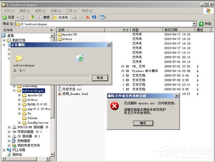Screen dimensions: 215x162
Task: Click the Undo toolbar icon
Action: click(x=94, y=17)
